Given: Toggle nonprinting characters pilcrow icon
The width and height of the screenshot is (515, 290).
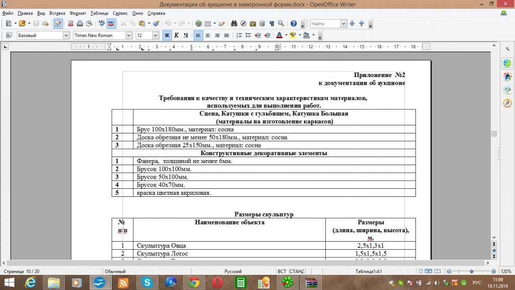Looking at the screenshot, I should [272, 23].
